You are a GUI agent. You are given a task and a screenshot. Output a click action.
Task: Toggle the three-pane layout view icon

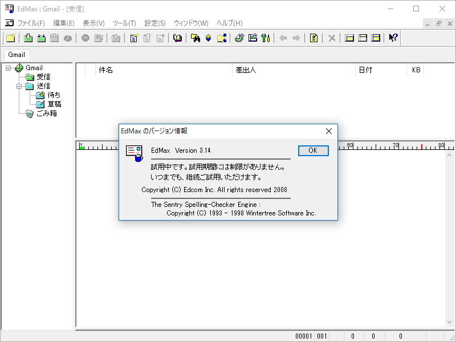point(374,38)
